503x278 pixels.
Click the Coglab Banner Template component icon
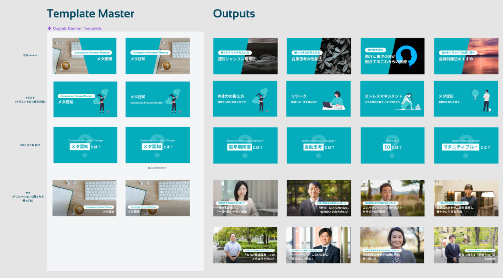click(49, 28)
